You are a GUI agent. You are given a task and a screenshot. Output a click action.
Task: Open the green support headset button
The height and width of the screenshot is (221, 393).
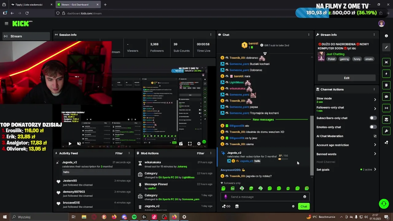(383, 204)
